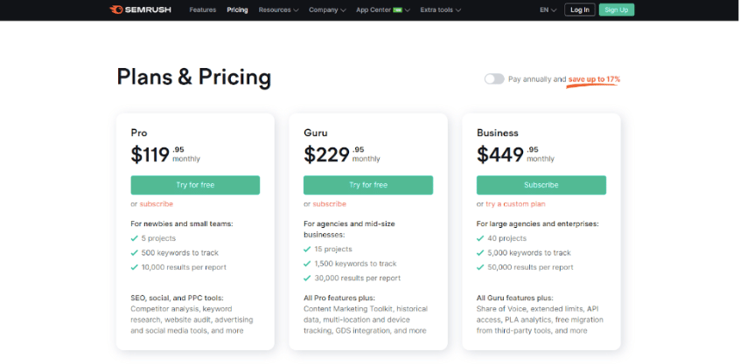Click Try for free on Pro plan
Screen dimensions: 740x364
(x=195, y=185)
